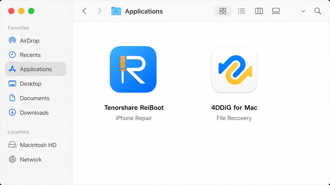Click the Recents clock icon
The image size is (330, 185).
[12, 55]
